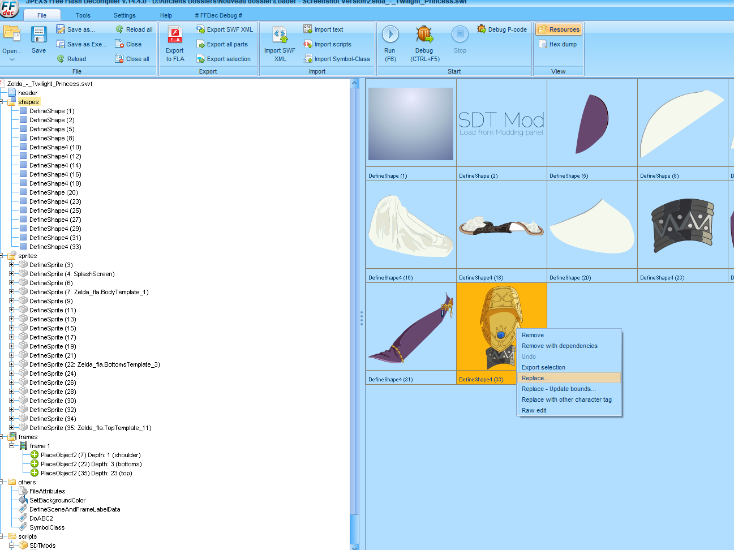Select DefineShape4 (16) in the tree

pyautogui.click(x=55, y=174)
